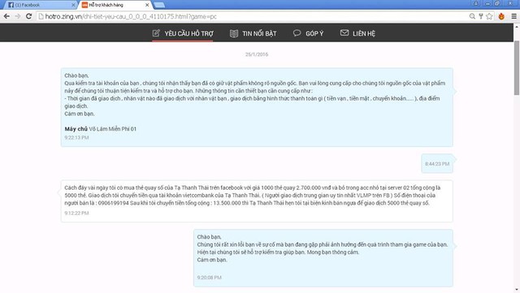Open YÊU CẦU HỖ TRỢ menu item
520x293 pixels.
pos(183,33)
